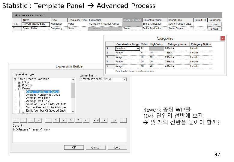Select row header 2 in Statistic table

[x=17, y=28]
